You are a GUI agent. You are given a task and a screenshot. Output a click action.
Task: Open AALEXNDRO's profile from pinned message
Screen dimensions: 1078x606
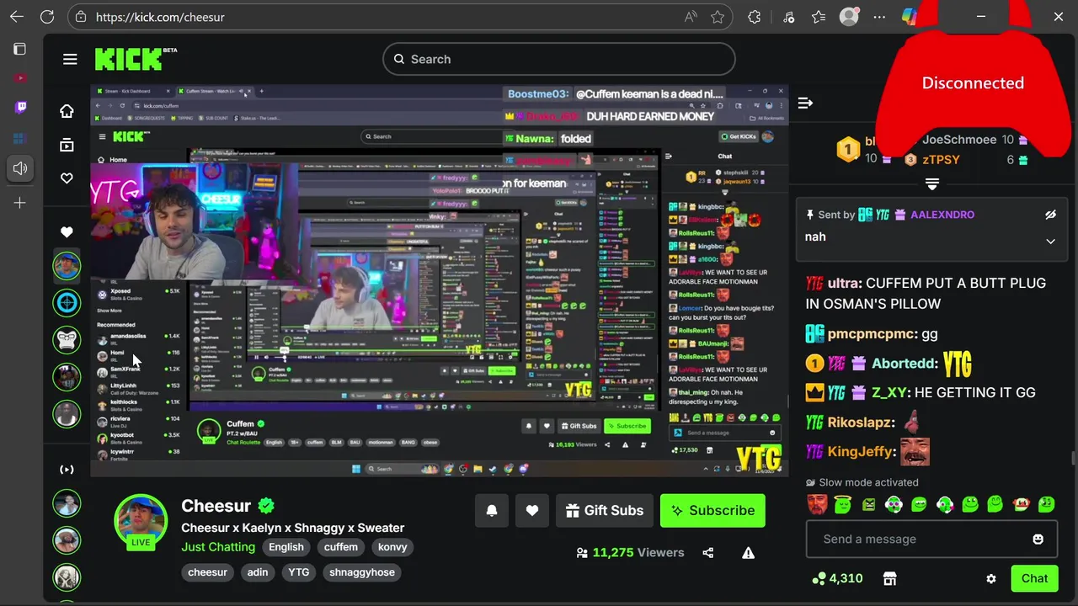click(942, 215)
